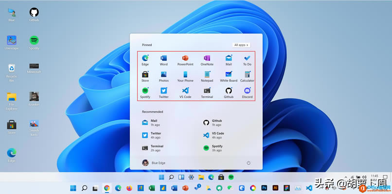Open the Photos app
Viewport: 392px width, 194px height.
coord(163,77)
